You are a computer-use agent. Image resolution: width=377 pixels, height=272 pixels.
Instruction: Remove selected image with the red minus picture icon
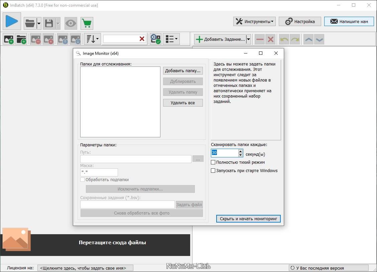point(35,39)
